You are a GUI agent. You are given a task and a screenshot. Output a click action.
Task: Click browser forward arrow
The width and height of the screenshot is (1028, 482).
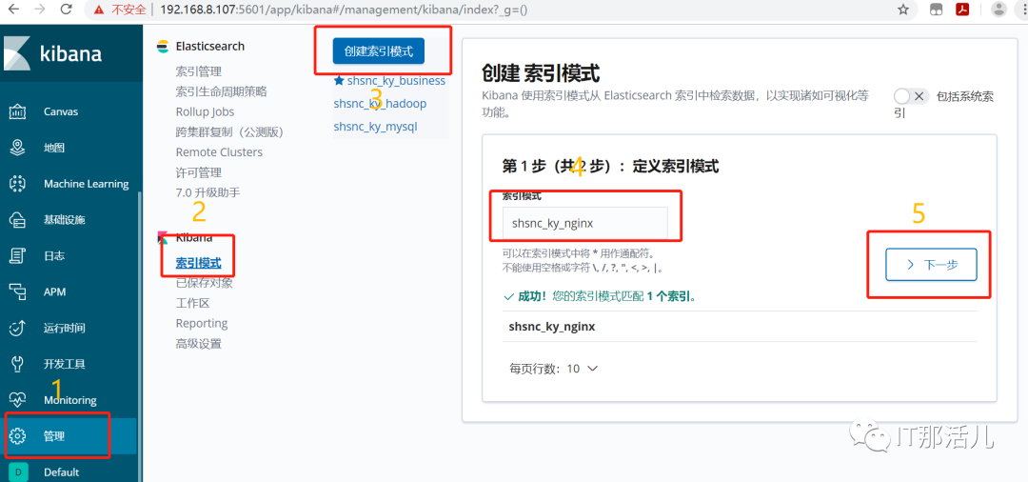pos(40,10)
